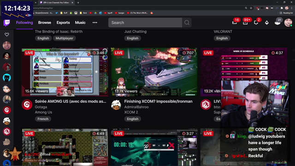Click the red hexagon avatar beside the third stream
This screenshot has height=166, width=295.
point(206,105)
